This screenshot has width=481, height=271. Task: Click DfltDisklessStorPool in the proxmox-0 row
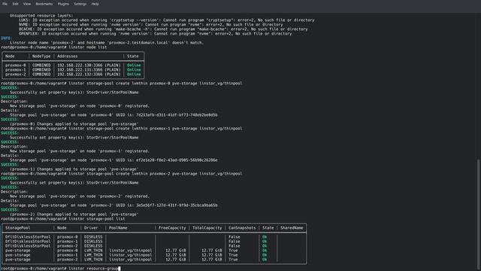coord(28,237)
